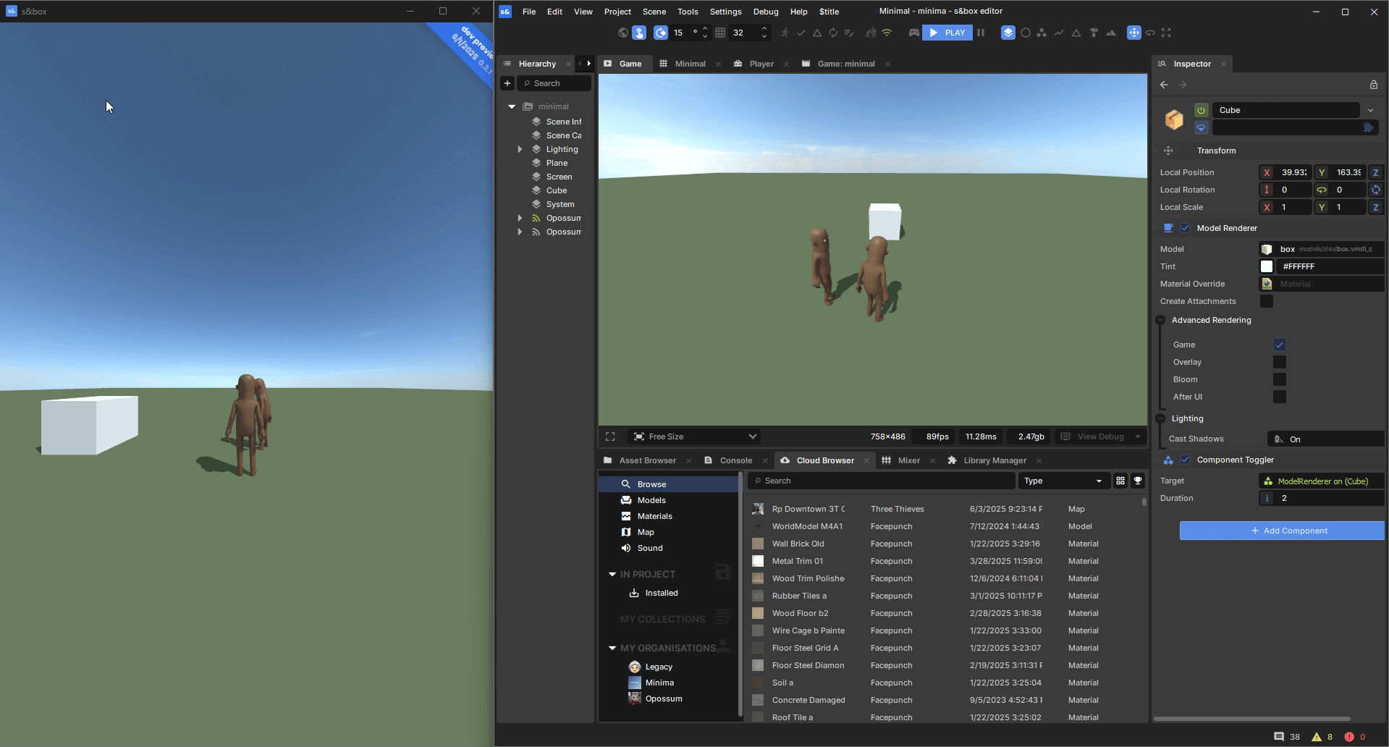Viewport: 1389px width, 747px height.
Task: Enable the Overlay checkbox
Action: click(1280, 362)
